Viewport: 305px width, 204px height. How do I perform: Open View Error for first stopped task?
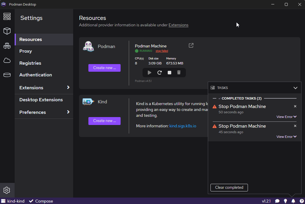click(286, 116)
